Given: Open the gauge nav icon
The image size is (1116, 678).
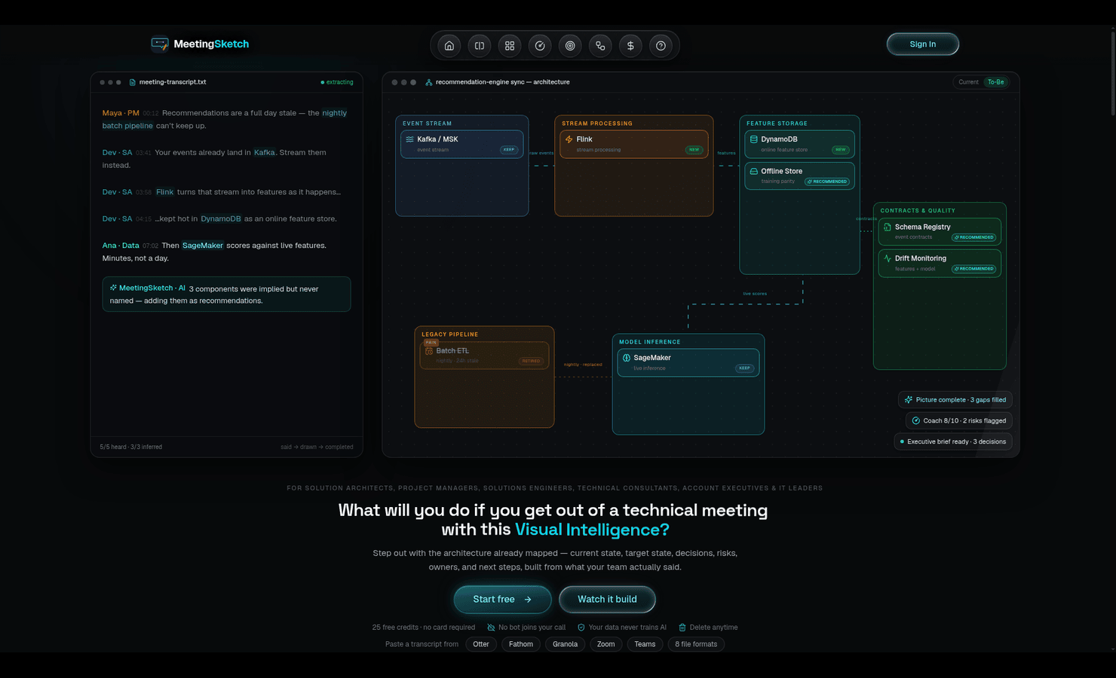Looking at the screenshot, I should click(x=540, y=46).
